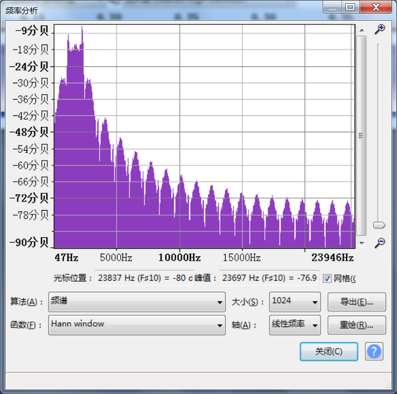Click the vertical zoom slider handle
The height and width of the screenshot is (394, 397).
click(379, 225)
